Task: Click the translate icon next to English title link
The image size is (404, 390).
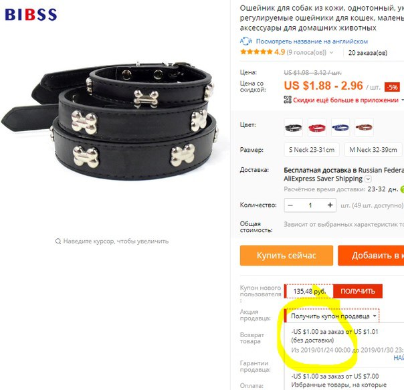Action: click(245, 41)
